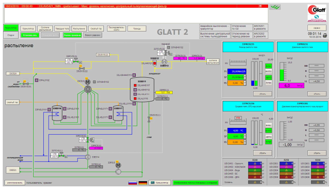This screenshot has width=333, height=190.
Task: Click the Glatt logo
Action: [x=317, y=10]
